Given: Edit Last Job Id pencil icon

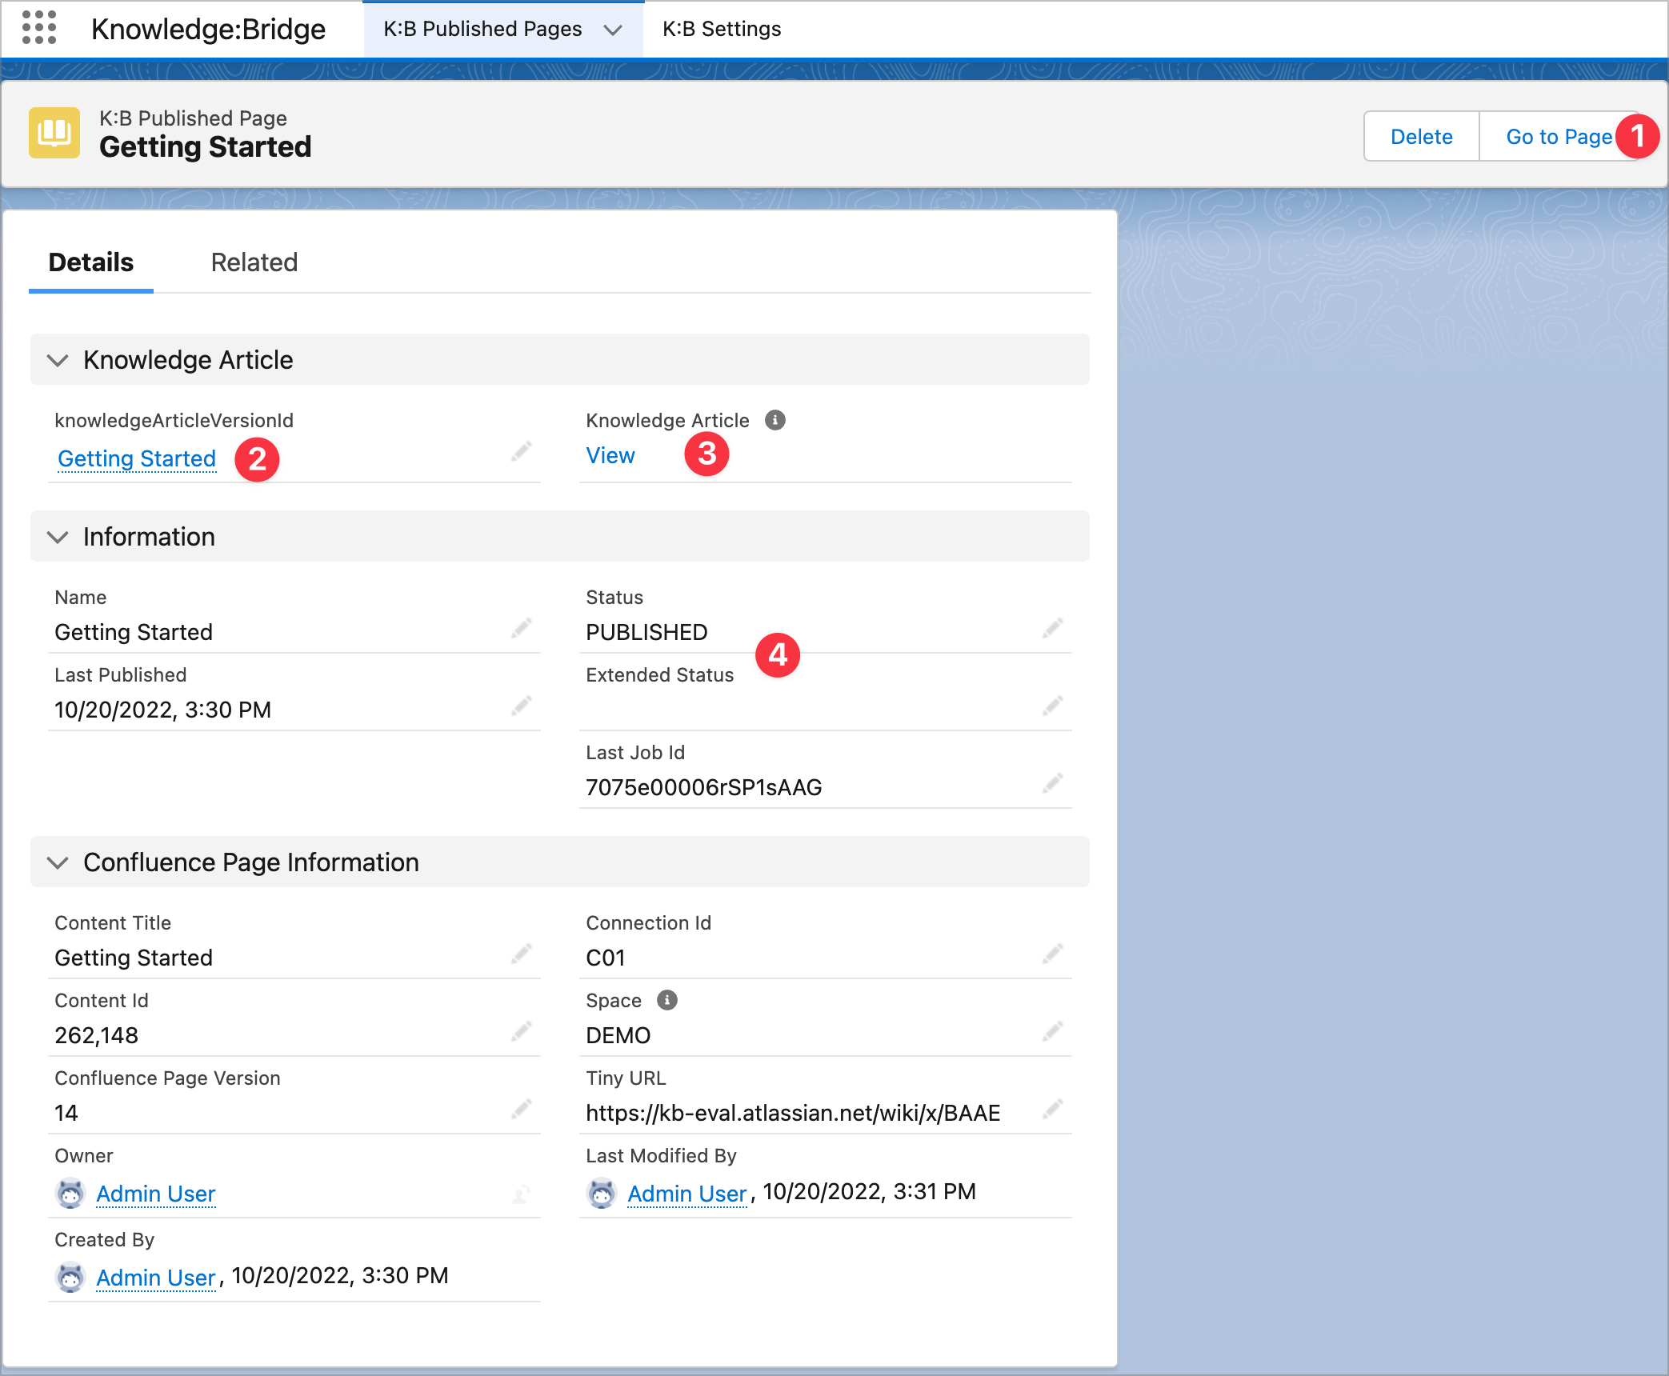Looking at the screenshot, I should coord(1052,784).
